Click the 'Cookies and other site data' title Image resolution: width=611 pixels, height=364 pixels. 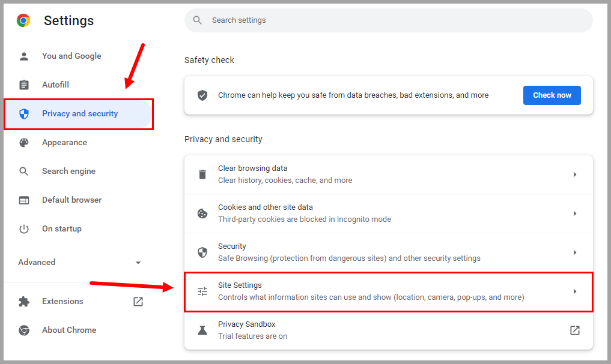click(266, 207)
